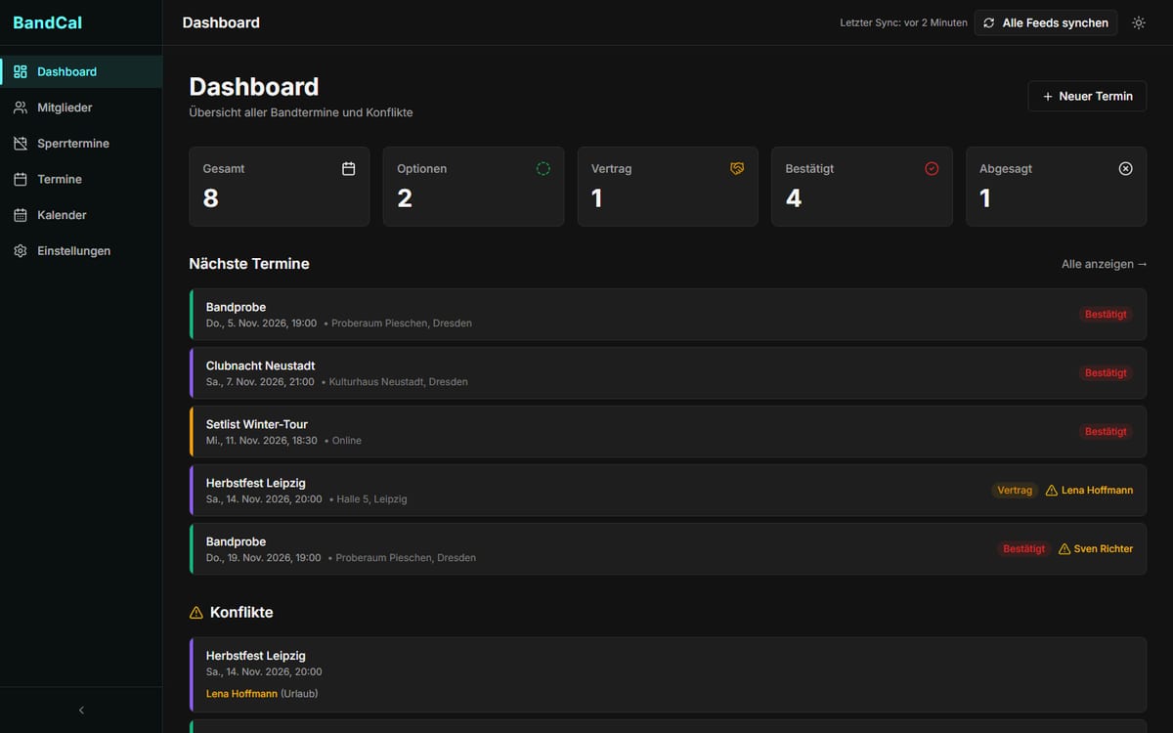Click the Kalender grid-calendar icon in sidebar

21,215
